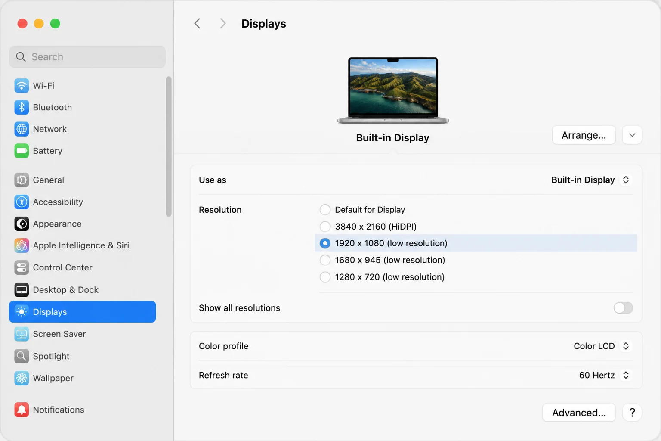The width and height of the screenshot is (661, 441).
Task: Go back with the left chevron
Action: pyautogui.click(x=197, y=23)
